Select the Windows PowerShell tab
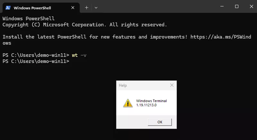Image resolution: width=257 pixels, height=140 pixels. (x=41, y=8)
